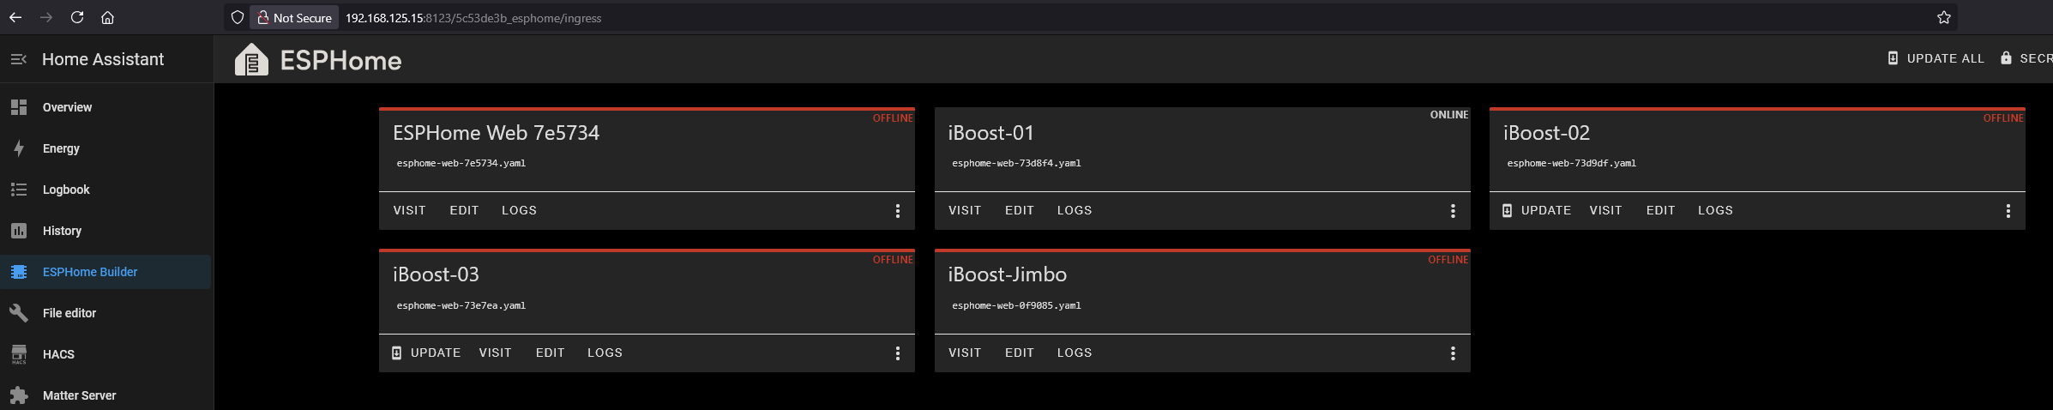
Task: Open logs for ESPHome Web 7e5734
Action: click(x=519, y=210)
